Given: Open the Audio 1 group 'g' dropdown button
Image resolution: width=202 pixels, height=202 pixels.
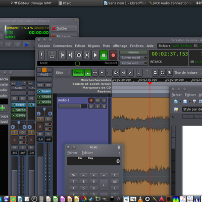Looking at the screenshot, I should click(104, 107).
